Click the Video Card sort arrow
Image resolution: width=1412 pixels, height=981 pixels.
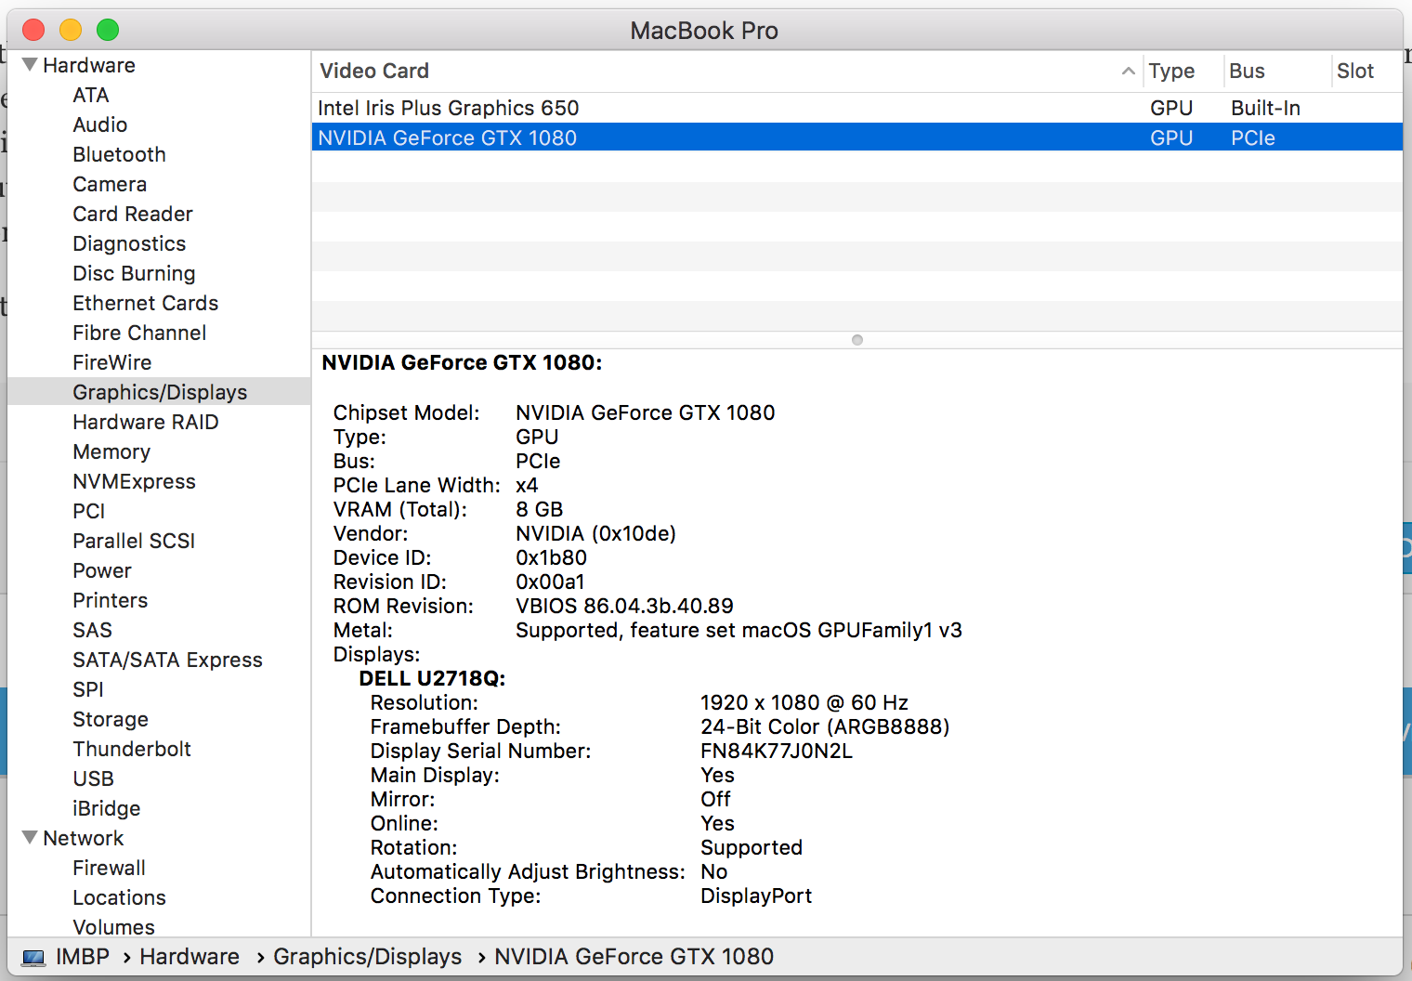point(1128,72)
